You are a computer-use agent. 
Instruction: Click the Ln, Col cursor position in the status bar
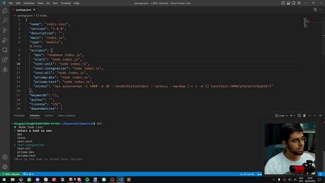247,174
